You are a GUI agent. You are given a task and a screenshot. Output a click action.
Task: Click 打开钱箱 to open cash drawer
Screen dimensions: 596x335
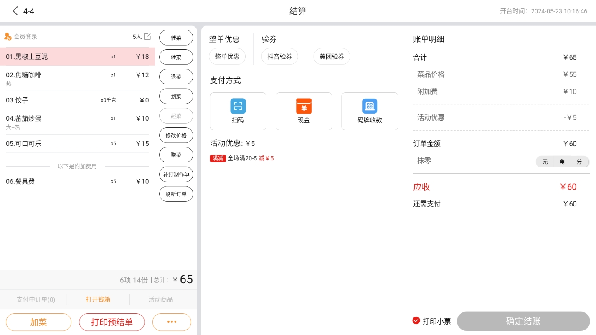98,299
